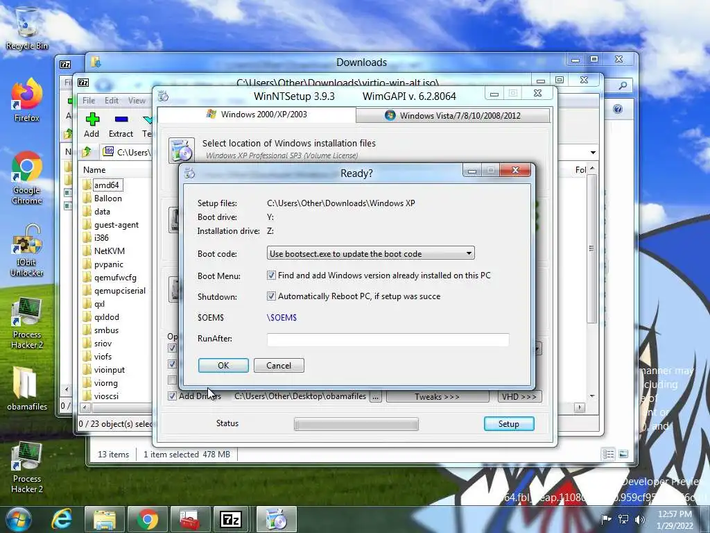Switch Downloads window to details view icon

[x=609, y=454]
